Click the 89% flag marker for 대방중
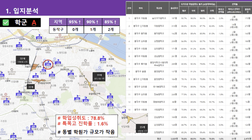 pyautogui.click(x=19, y=94)
